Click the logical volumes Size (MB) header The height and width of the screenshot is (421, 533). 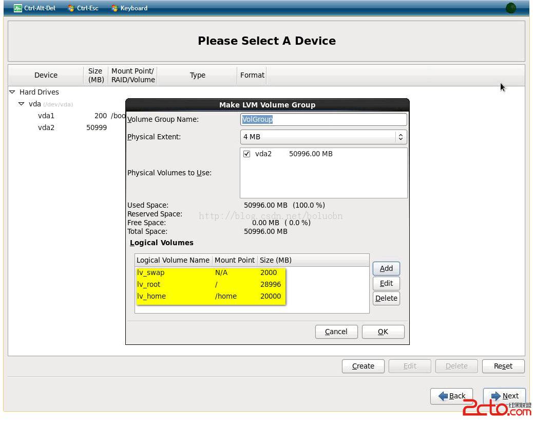tap(276, 260)
